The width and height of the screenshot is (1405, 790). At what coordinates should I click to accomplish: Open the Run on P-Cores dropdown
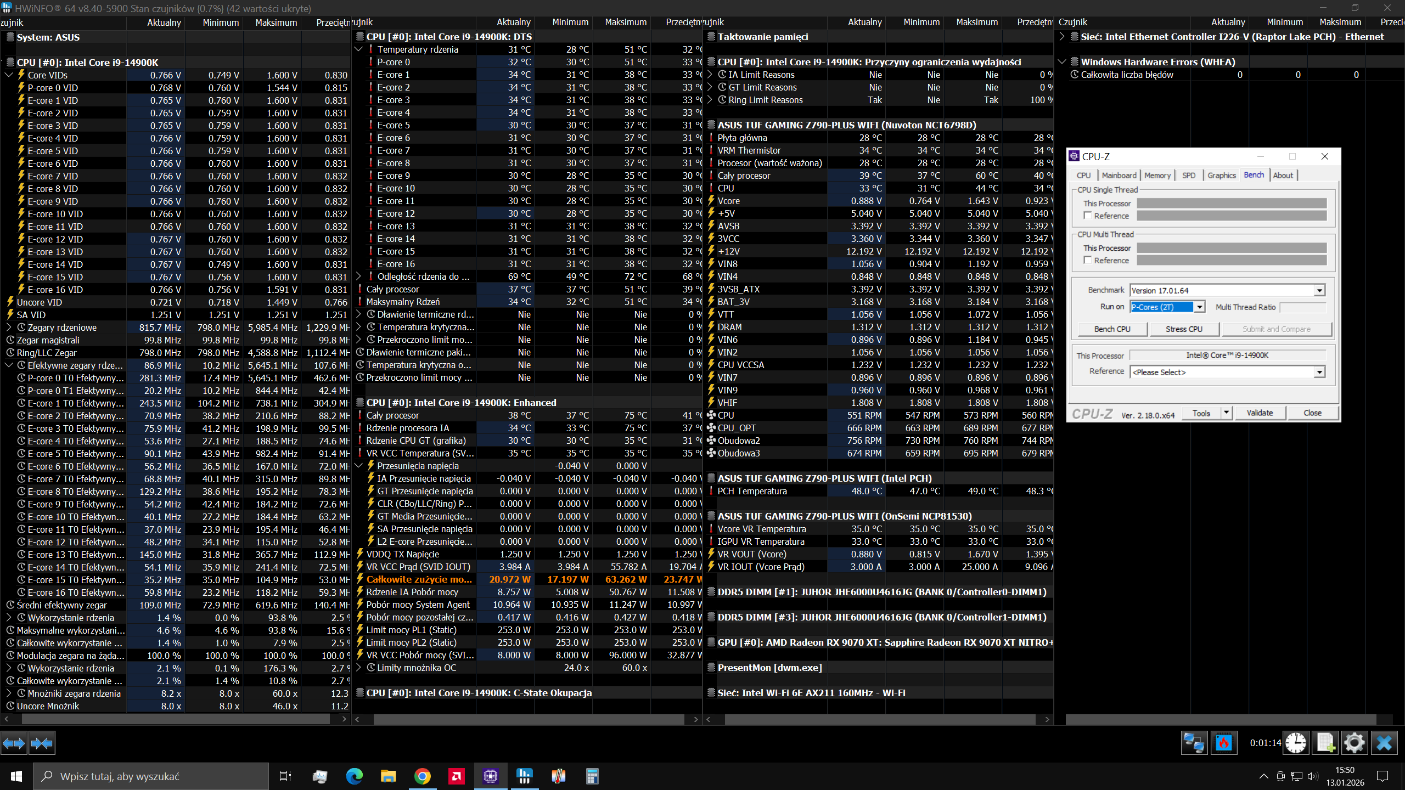1200,307
